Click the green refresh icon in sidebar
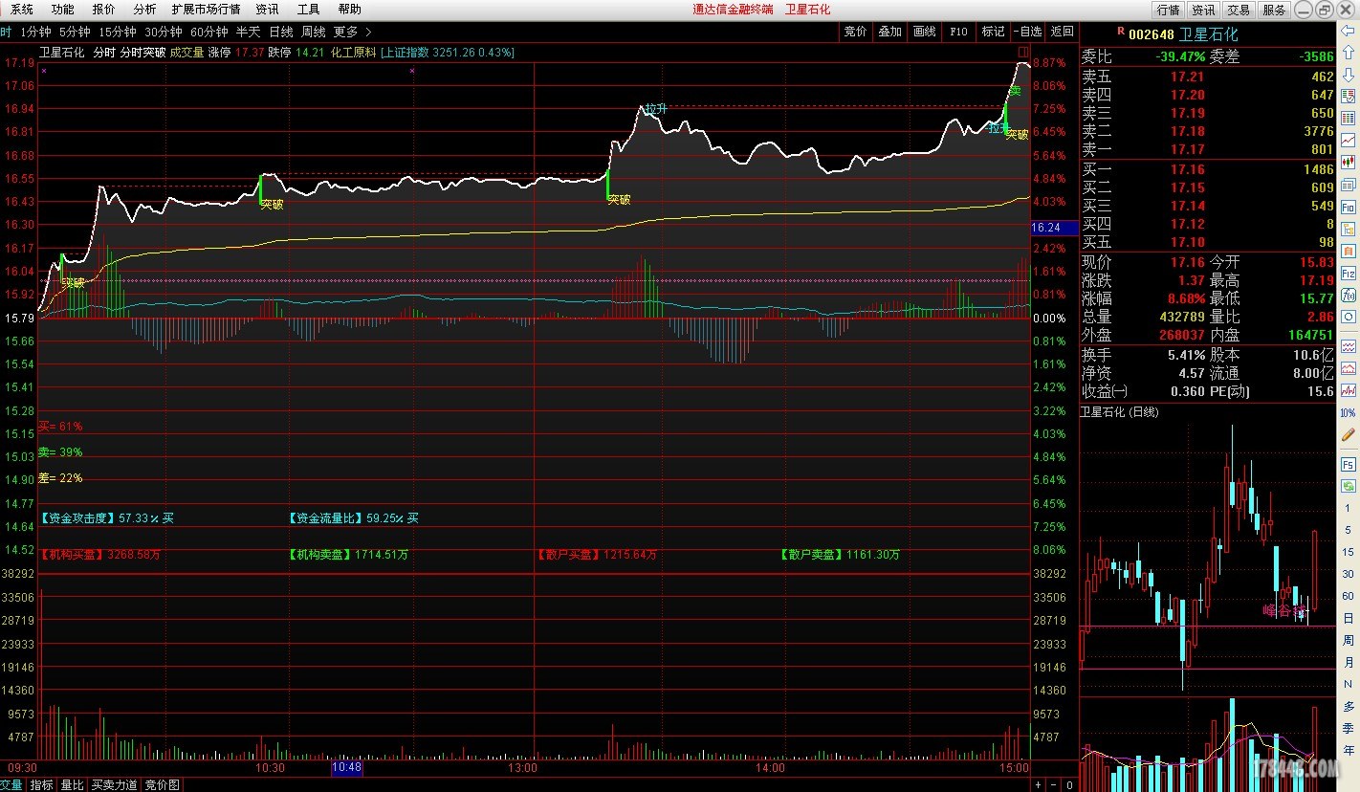The width and height of the screenshot is (1360, 792). pyautogui.click(x=1349, y=486)
